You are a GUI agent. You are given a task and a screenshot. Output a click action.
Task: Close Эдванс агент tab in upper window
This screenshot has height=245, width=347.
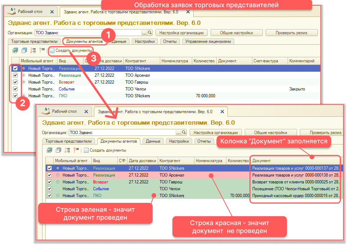pos(188,12)
